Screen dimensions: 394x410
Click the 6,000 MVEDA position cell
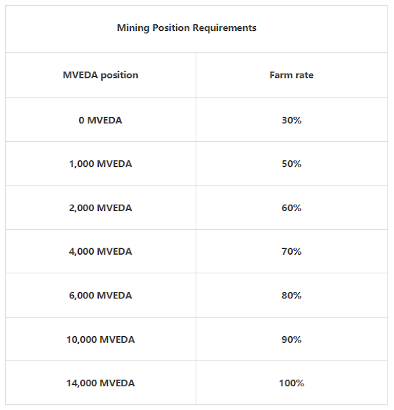(x=100, y=295)
